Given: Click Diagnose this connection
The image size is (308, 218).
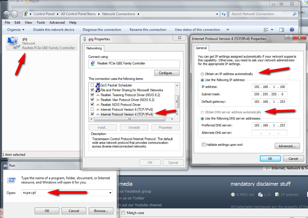Looking at the screenshot, I should [x=102, y=29].
